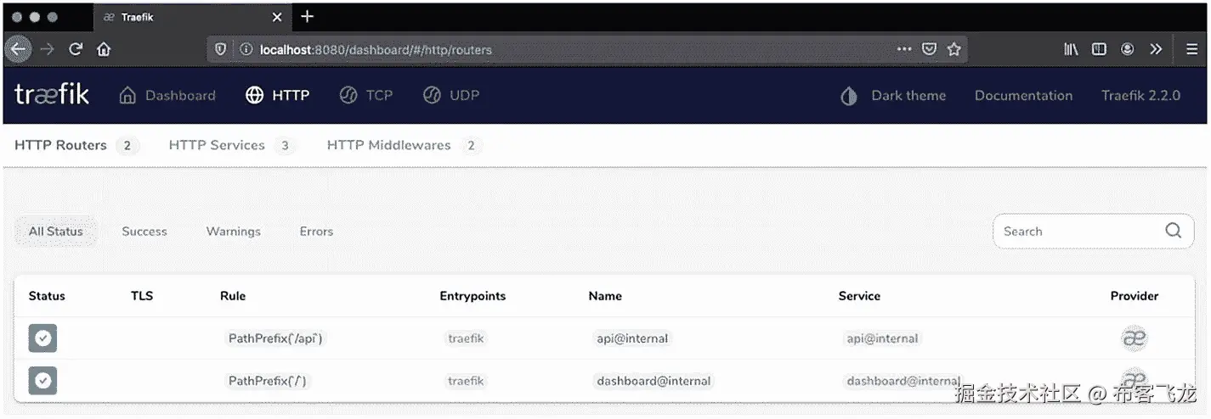Click the Pocket save icon

[x=930, y=49]
